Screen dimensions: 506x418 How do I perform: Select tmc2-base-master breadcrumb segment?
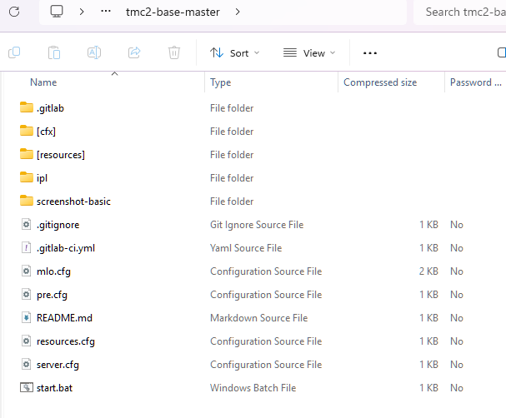(173, 12)
